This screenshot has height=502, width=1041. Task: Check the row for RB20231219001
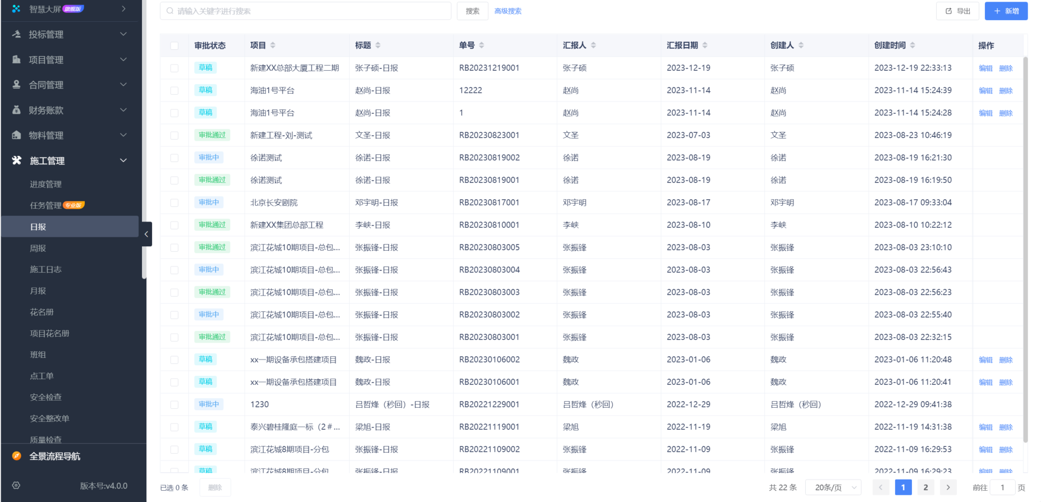coord(175,68)
